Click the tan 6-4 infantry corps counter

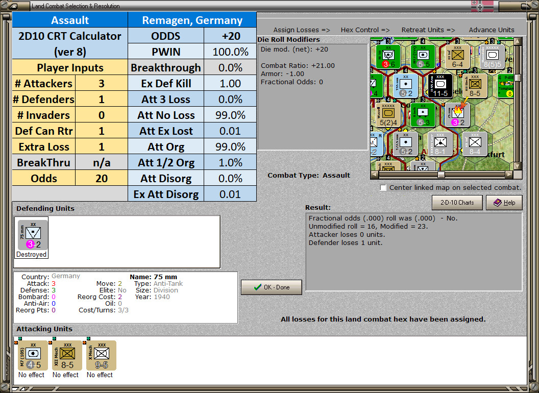pyautogui.click(x=457, y=57)
